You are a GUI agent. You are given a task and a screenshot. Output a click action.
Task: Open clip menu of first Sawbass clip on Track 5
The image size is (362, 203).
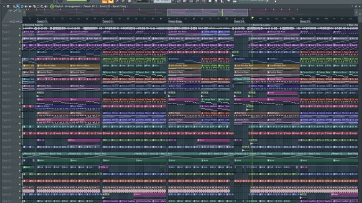coord(38,52)
